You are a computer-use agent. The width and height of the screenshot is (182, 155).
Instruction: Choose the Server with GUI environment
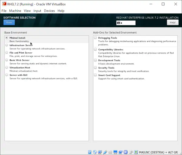pos(7,75)
